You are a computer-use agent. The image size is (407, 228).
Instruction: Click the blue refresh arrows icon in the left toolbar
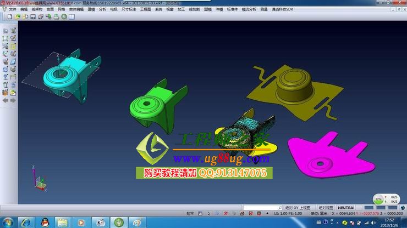click(5, 70)
